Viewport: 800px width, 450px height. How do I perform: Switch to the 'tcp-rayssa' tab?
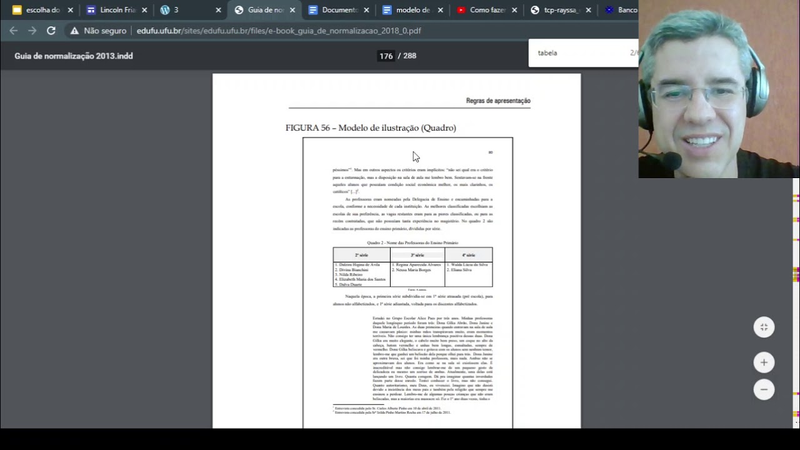(559, 10)
